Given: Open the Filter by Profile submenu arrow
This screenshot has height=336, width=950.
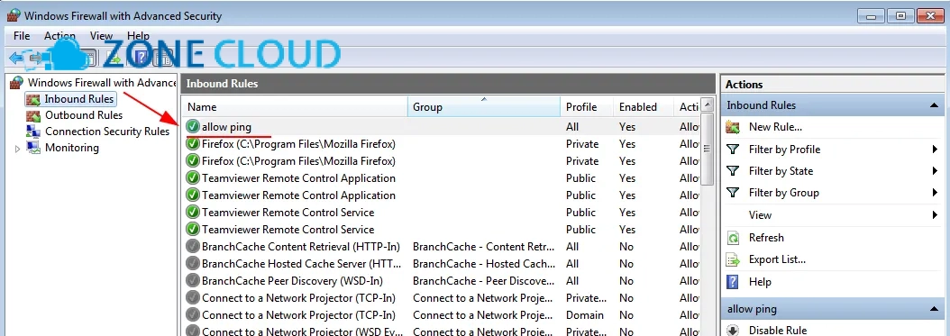Looking at the screenshot, I should (x=935, y=149).
